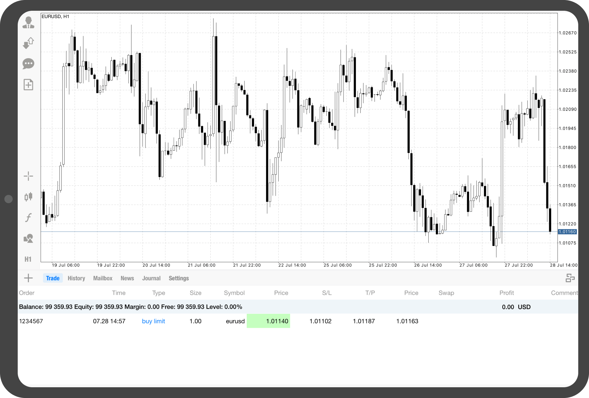The width and height of the screenshot is (589, 398).
Task: Open the new order trade arrows icon
Action: [x=28, y=43]
